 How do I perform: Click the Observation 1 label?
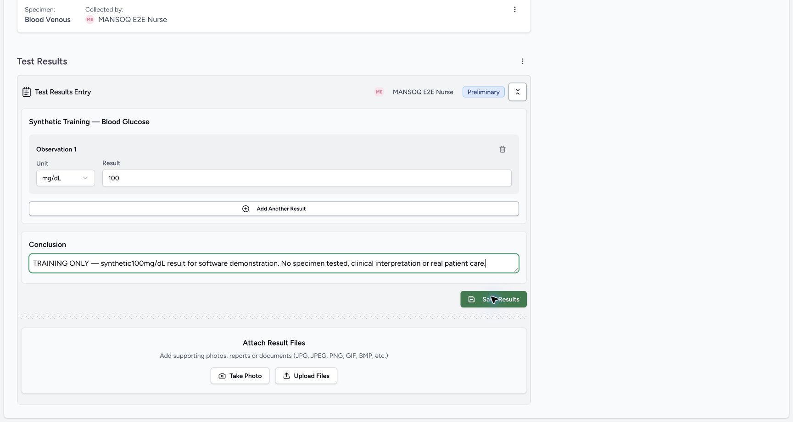pyautogui.click(x=56, y=149)
